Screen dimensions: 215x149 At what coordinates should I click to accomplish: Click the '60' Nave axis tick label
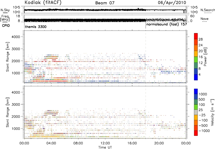click(192, 16)
